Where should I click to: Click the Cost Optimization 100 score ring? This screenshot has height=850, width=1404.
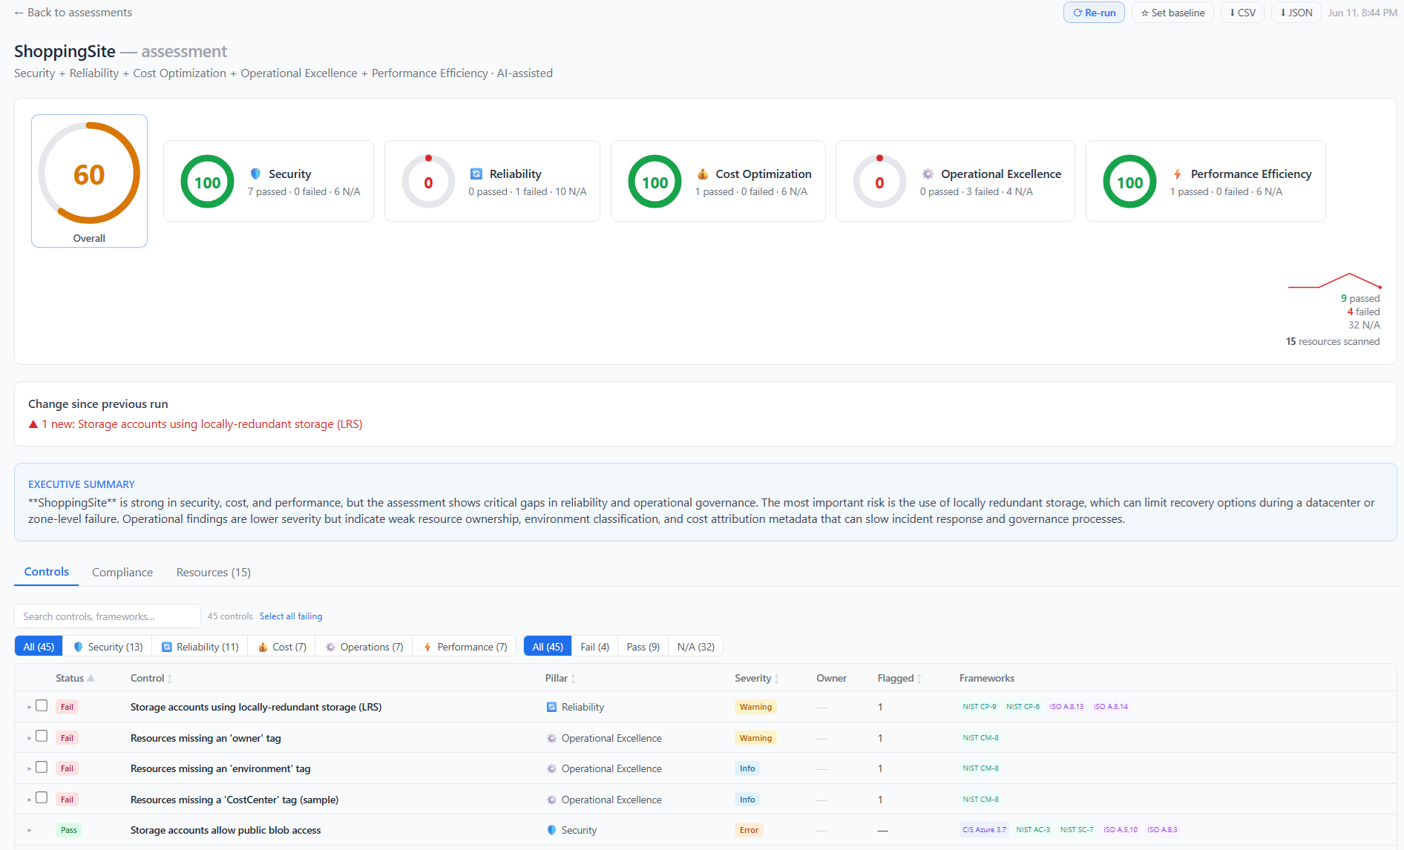(655, 182)
